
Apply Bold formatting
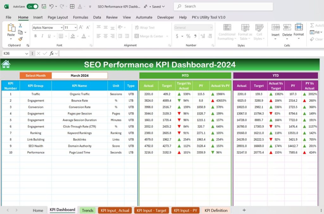(x=35, y=36)
